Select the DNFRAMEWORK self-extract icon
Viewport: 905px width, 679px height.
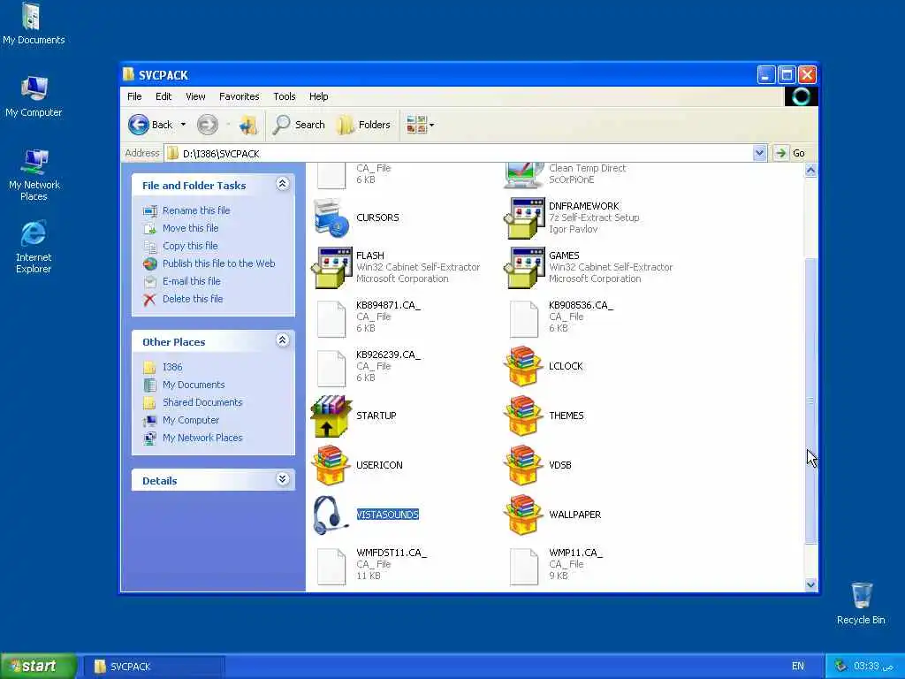[x=524, y=217]
